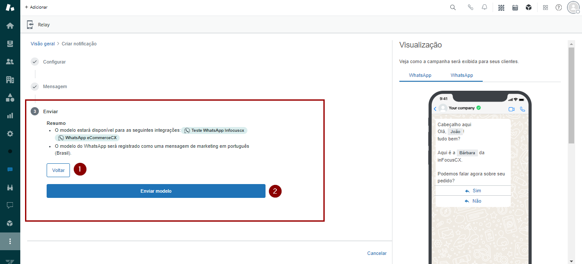Switch to the second WhatsApp preview tab
Image resolution: width=582 pixels, height=264 pixels.
point(462,75)
